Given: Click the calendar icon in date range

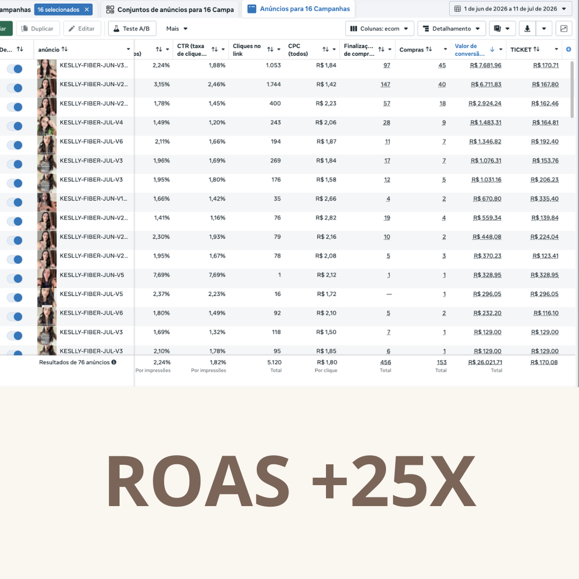Looking at the screenshot, I should tap(457, 9).
